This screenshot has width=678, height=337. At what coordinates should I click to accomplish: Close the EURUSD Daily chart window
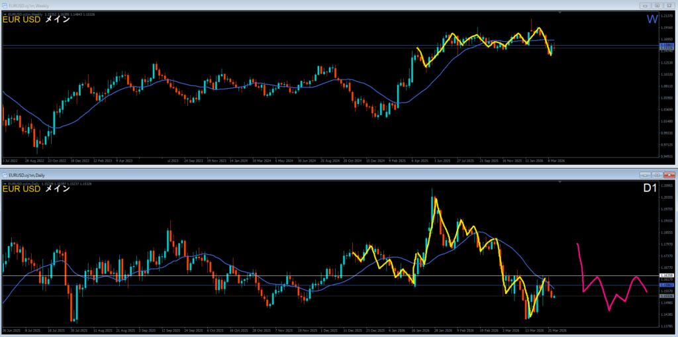[669, 175]
